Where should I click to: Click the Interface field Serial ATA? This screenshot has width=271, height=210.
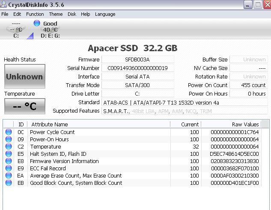[x=137, y=77]
